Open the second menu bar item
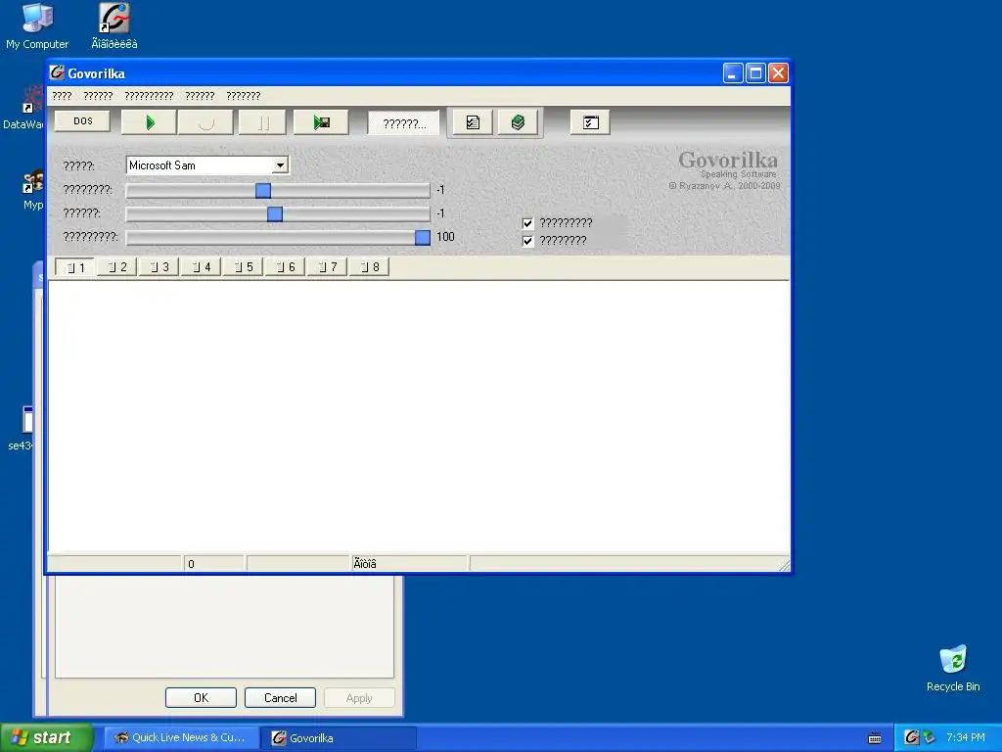The width and height of the screenshot is (1002, 752). pos(98,96)
